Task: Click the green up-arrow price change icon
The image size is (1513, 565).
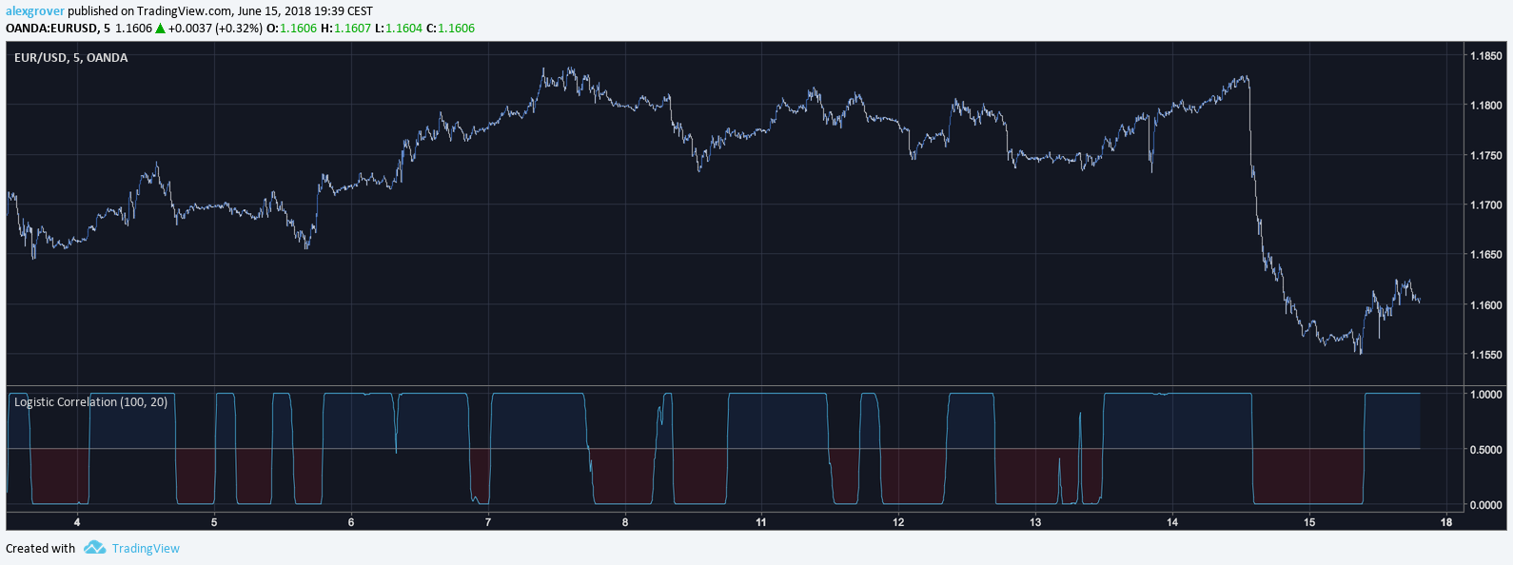Action: pos(161,29)
